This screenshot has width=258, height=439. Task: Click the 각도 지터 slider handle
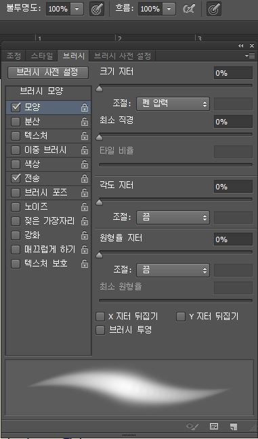(x=99, y=202)
